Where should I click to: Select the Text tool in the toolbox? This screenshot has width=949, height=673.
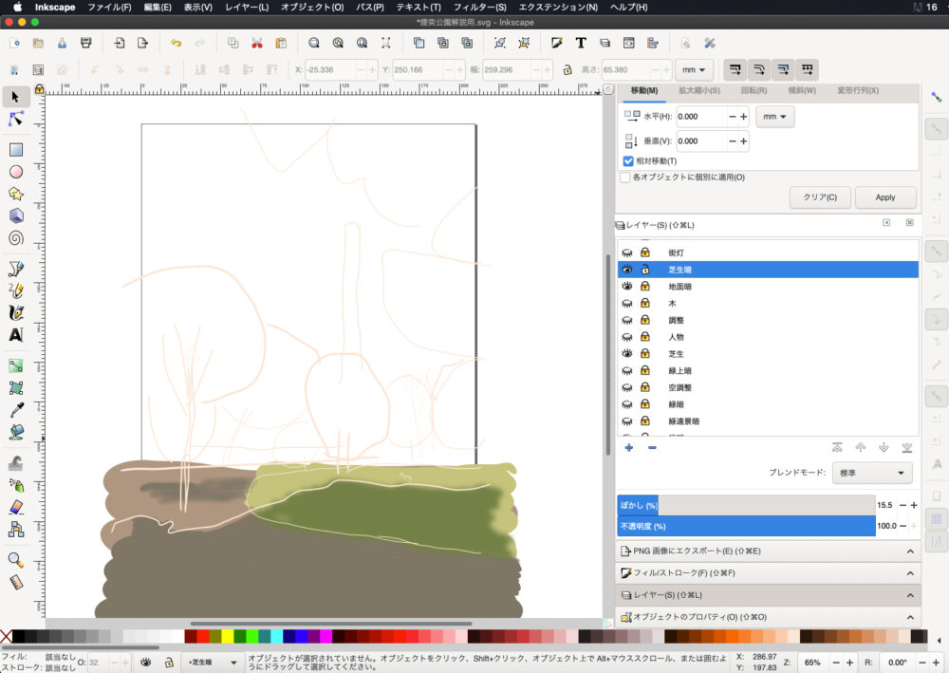(x=16, y=335)
